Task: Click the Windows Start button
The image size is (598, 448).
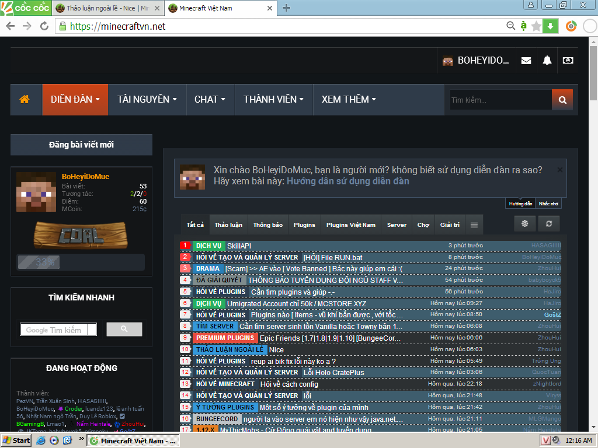Action: coord(16,440)
